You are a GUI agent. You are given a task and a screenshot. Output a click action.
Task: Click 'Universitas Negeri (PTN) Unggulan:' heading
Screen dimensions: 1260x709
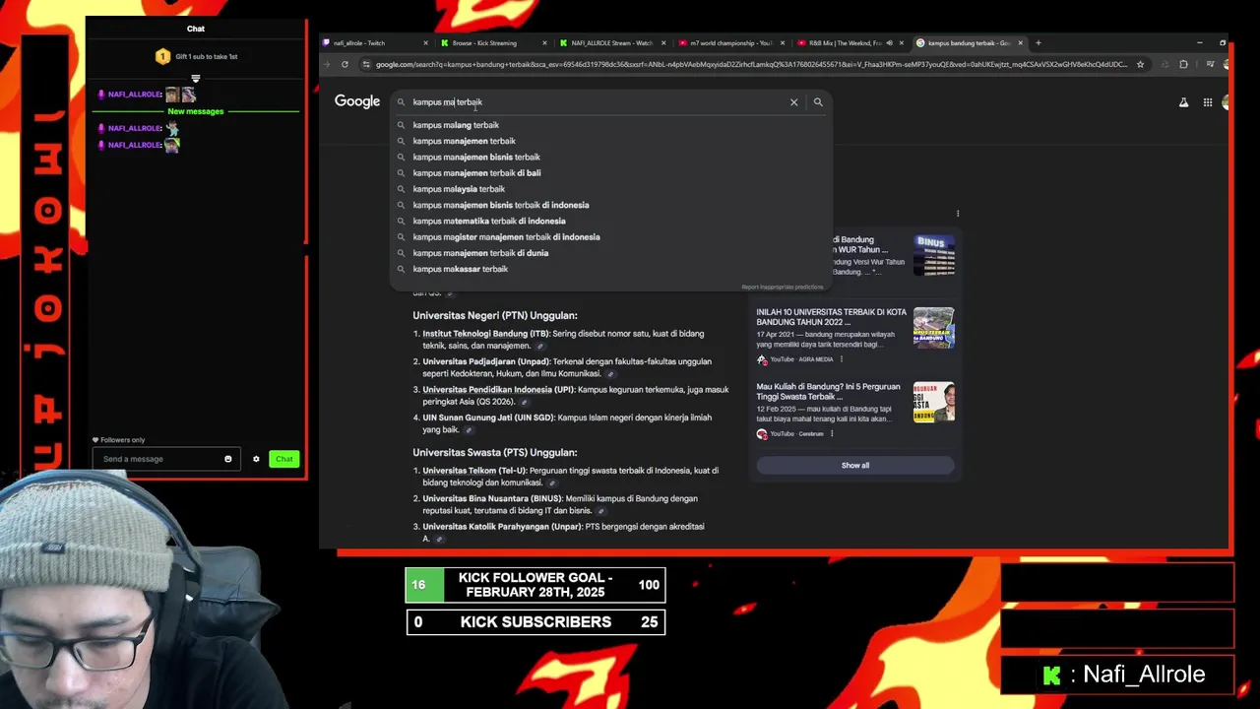495,316
